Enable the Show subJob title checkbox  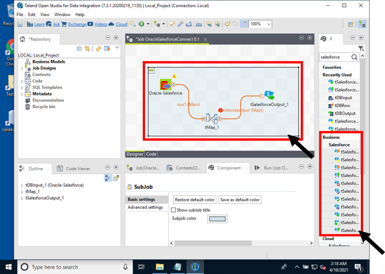click(174, 210)
